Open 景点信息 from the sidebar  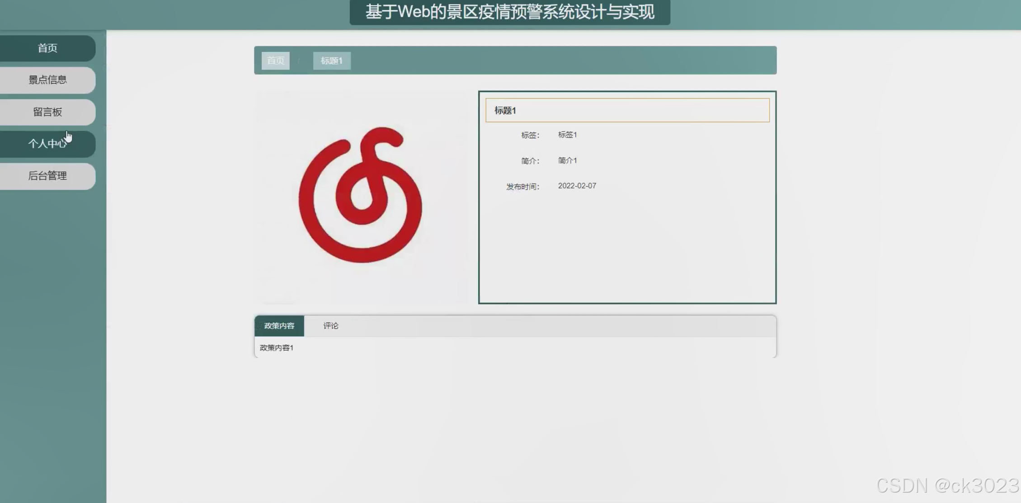[x=47, y=80]
